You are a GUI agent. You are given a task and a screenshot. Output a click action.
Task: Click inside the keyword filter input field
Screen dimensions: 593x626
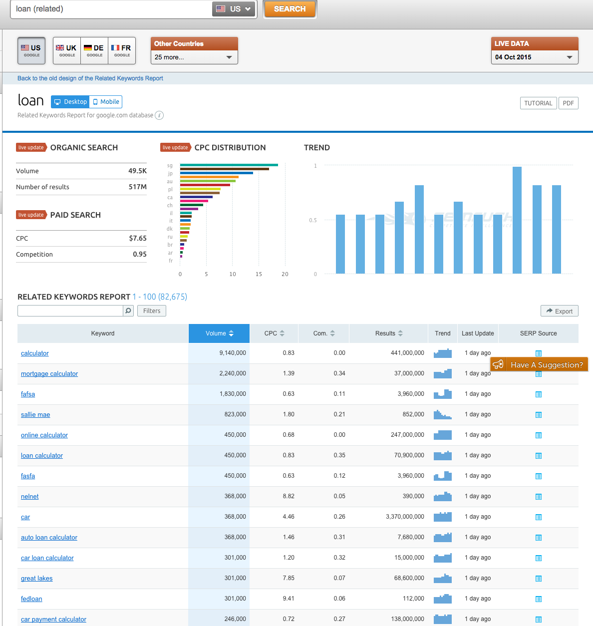(70, 311)
